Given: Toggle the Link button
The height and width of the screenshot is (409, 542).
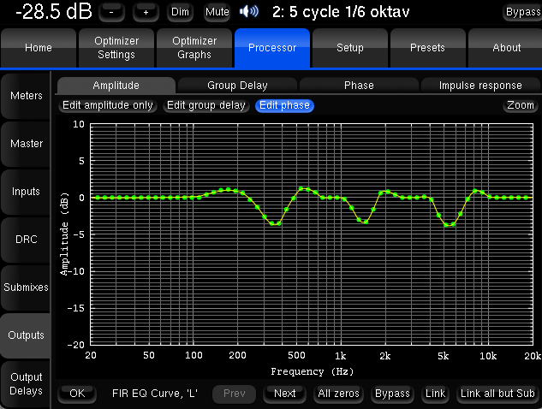Looking at the screenshot, I should tap(435, 394).
